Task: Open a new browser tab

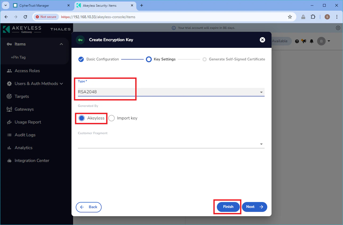Action: tap(142, 5)
